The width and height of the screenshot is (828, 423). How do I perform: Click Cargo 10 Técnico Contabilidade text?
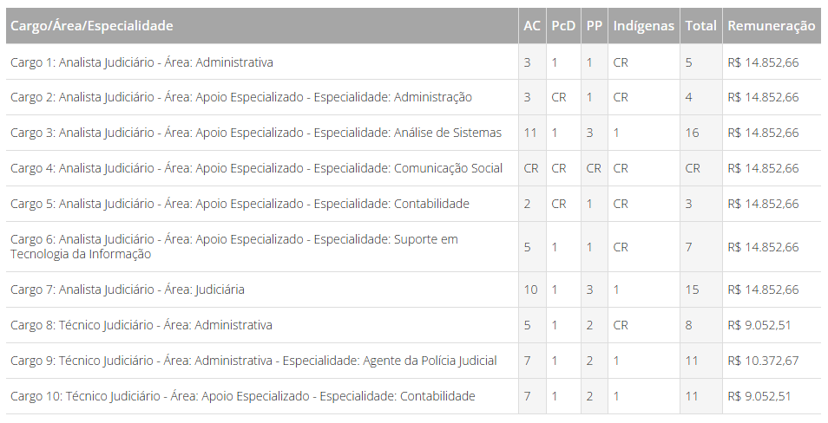(x=243, y=396)
